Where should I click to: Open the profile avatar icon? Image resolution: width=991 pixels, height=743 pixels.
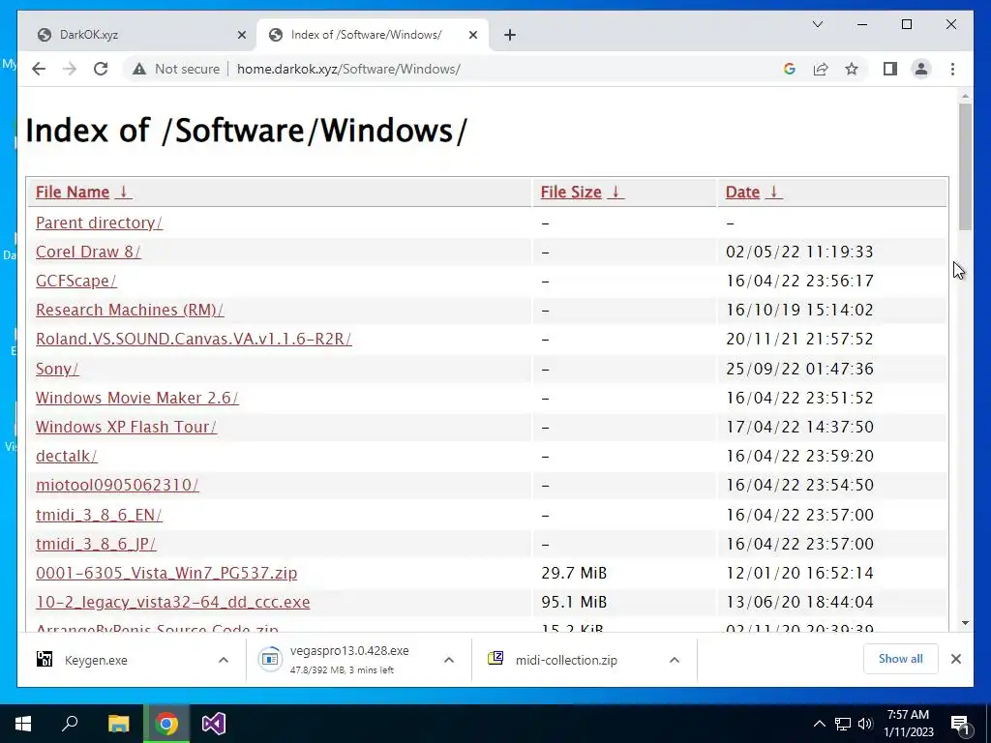click(921, 69)
